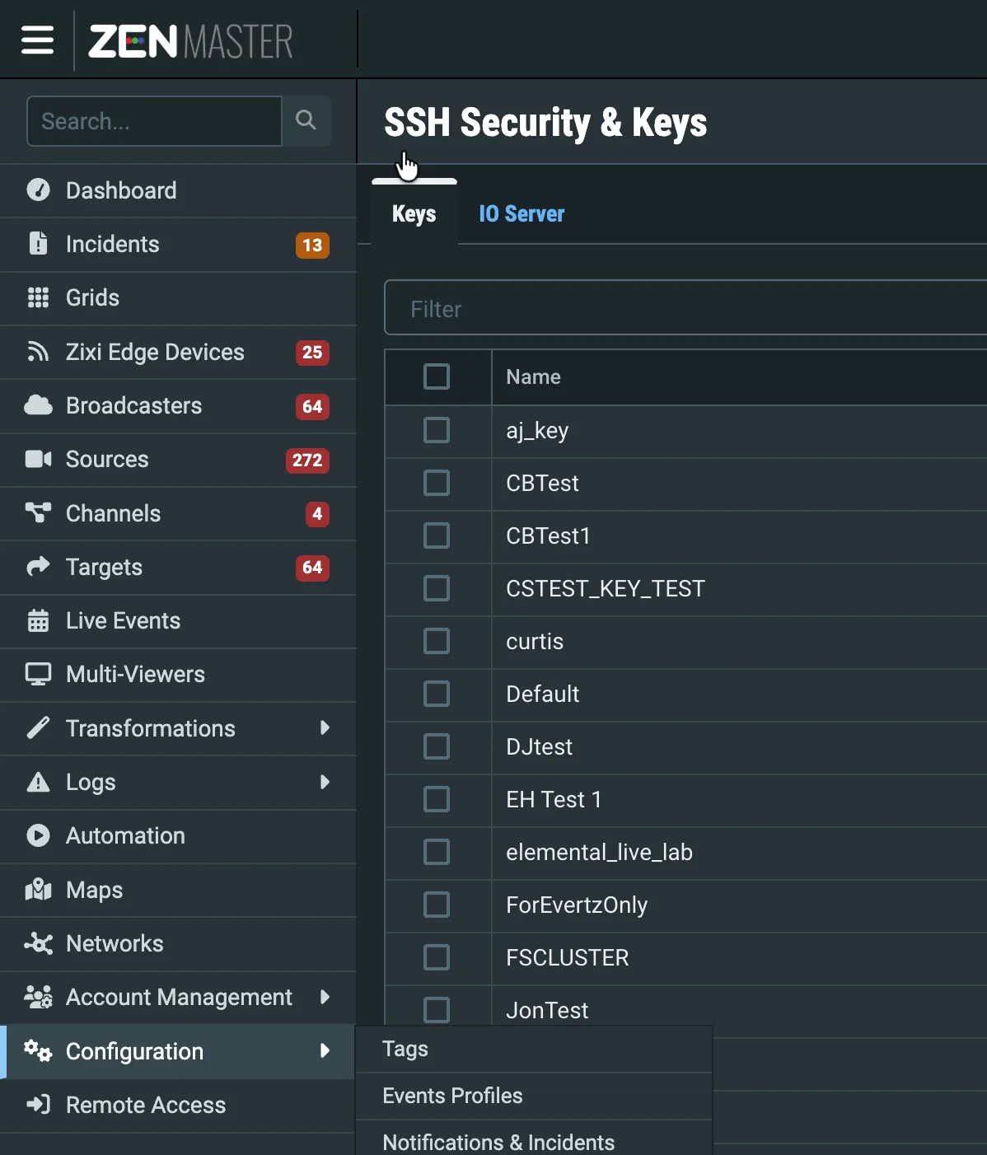Expand the Account Management submenu arrow
The image size is (987, 1155).
tap(325, 997)
